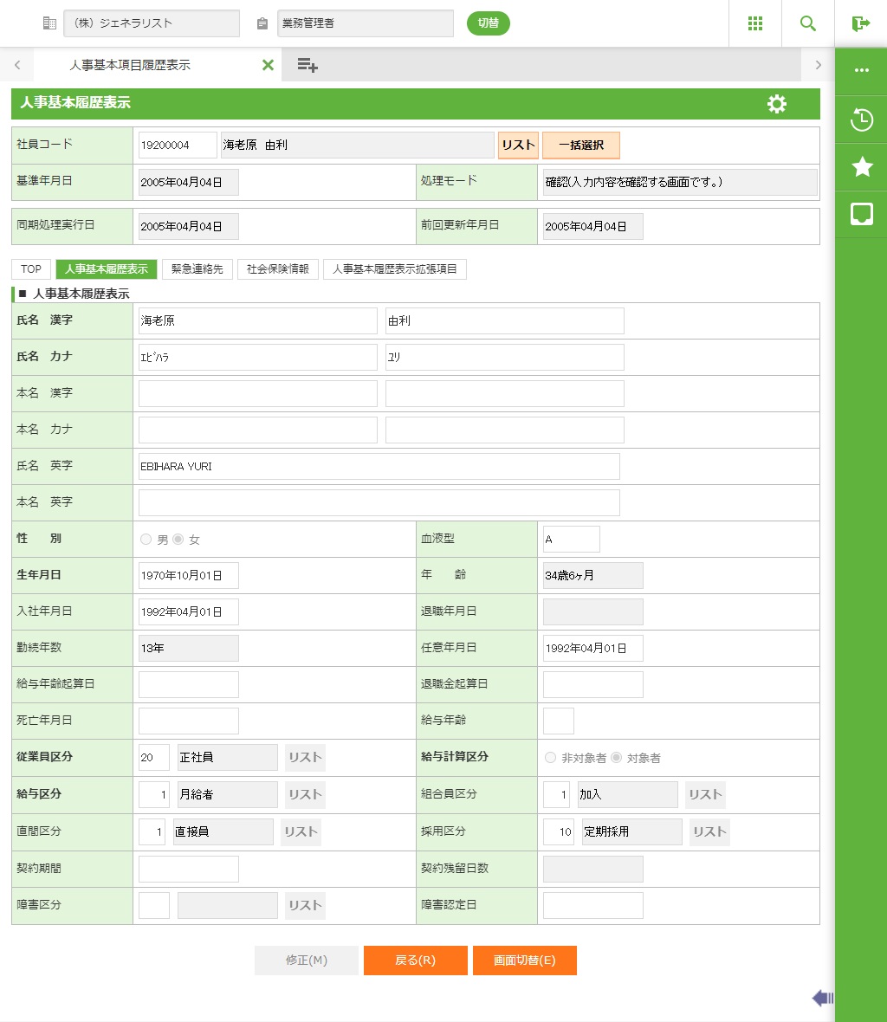Screen dimensions: 887x1022
Task: Expand side panel with the blue arrow
Action: [x=822, y=999]
